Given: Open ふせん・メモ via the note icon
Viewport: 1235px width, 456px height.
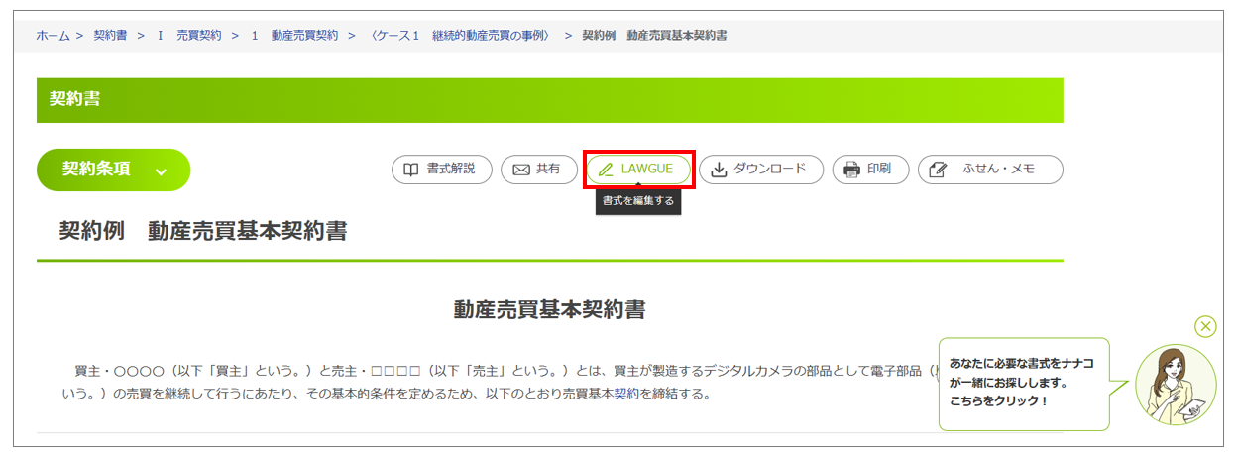Looking at the screenshot, I should tap(938, 170).
